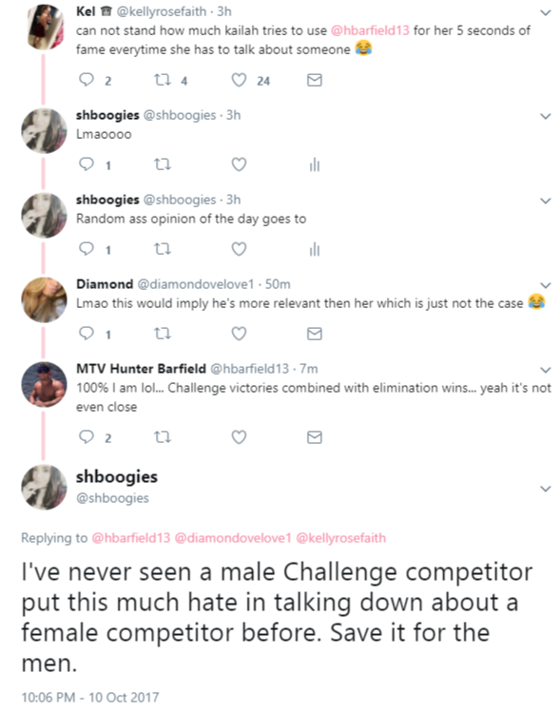Open MTV Hunter Barfield's profile picture
Screen dimensions: 560x712
coord(44,384)
